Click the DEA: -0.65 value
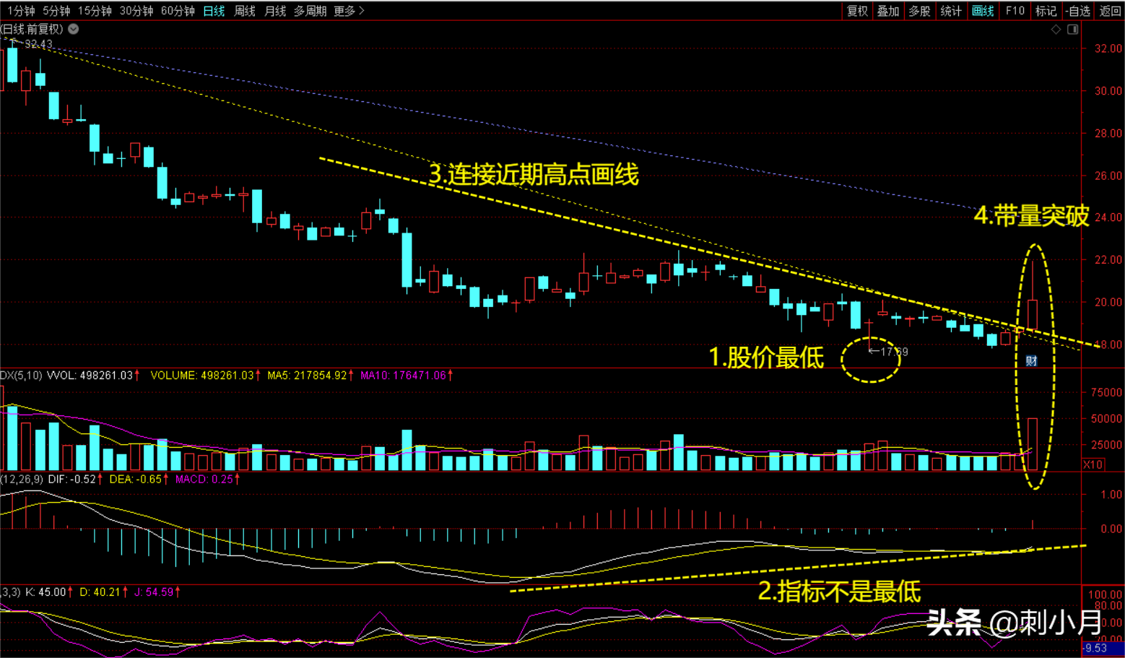The image size is (1125, 658). (x=136, y=479)
